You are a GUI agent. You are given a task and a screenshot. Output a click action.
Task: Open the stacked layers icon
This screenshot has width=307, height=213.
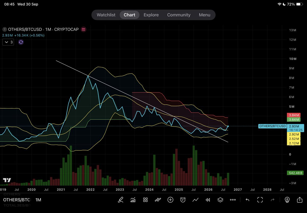(x=220, y=200)
